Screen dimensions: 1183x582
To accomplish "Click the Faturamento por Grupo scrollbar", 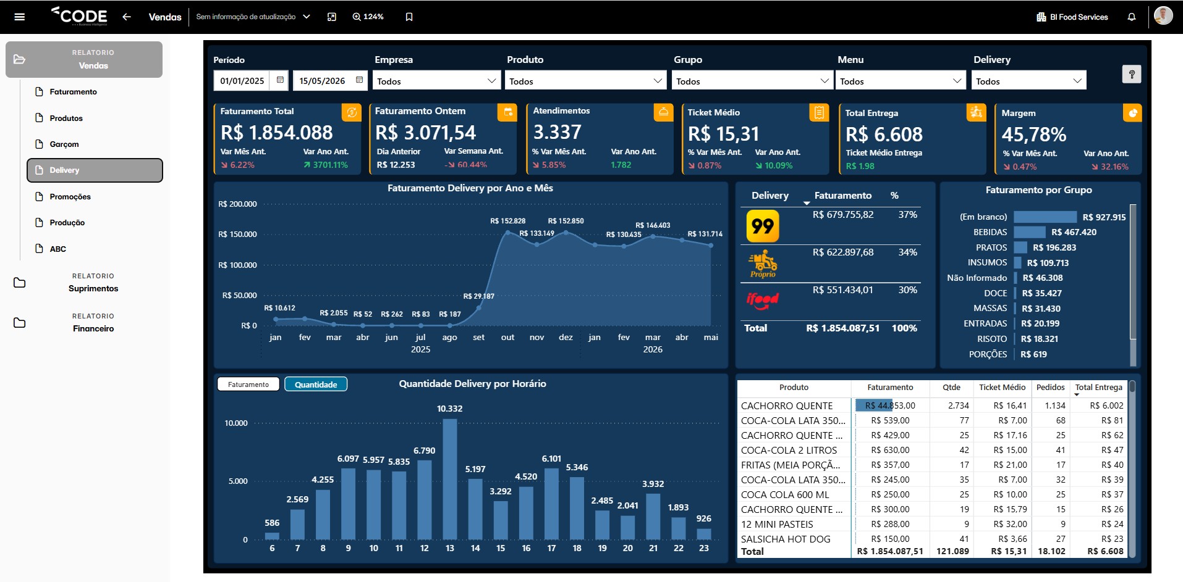I will click(x=1132, y=272).
